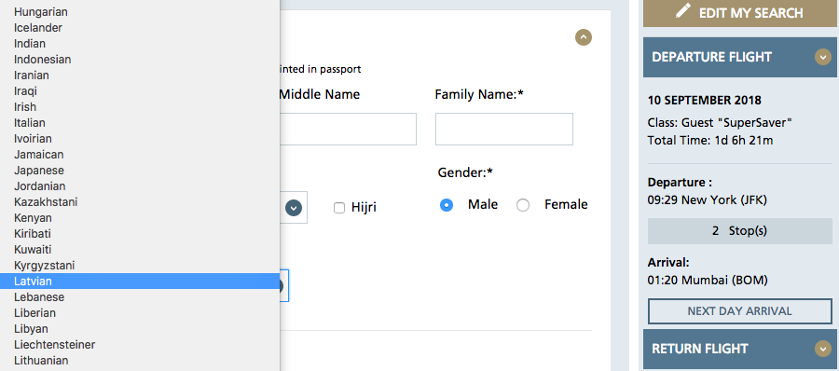Image resolution: width=839 pixels, height=371 pixels.
Task: Select the Female gender radio button
Action: 523,205
